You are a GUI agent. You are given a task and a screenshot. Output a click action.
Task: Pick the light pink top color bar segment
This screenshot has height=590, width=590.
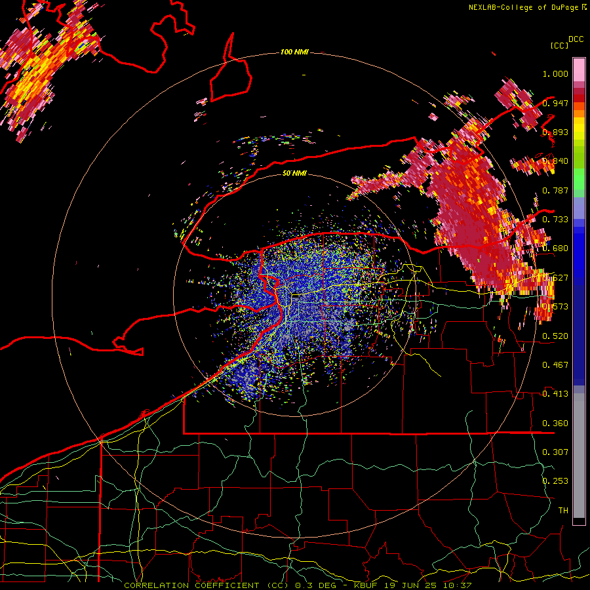tap(579, 70)
